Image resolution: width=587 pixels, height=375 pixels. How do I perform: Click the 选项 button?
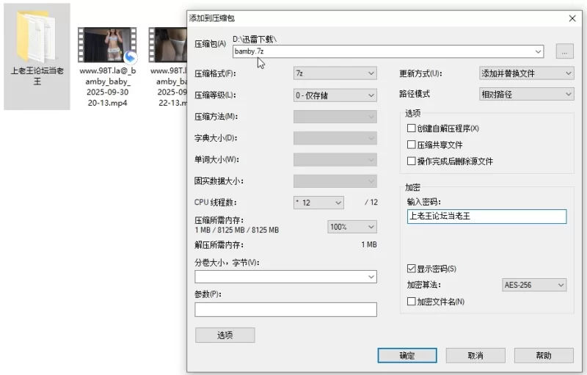(x=225, y=335)
